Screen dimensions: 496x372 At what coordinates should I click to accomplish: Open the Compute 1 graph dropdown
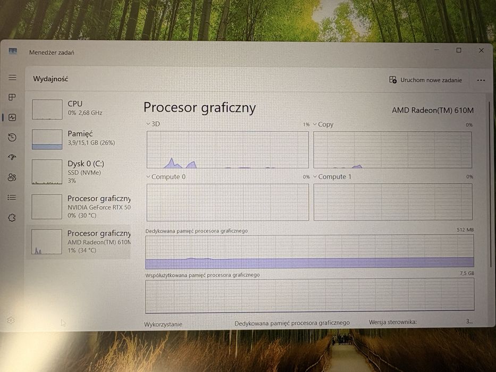(x=332, y=176)
